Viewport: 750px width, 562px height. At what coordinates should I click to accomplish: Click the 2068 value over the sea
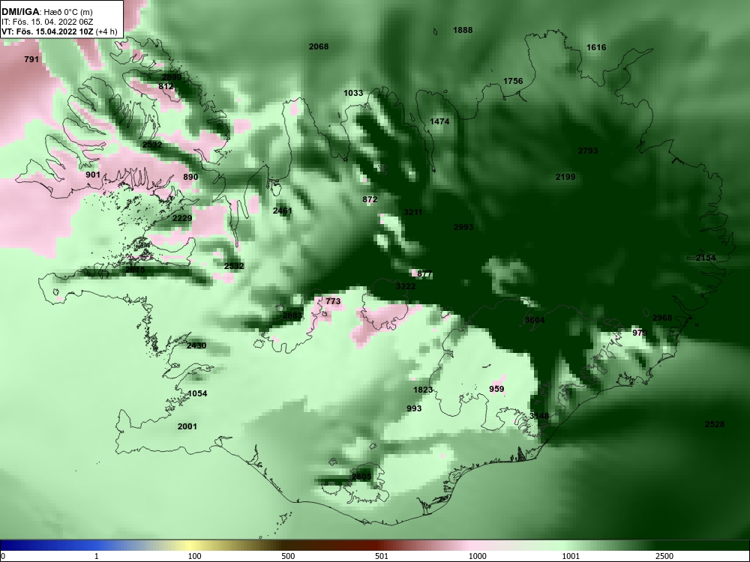pos(319,46)
